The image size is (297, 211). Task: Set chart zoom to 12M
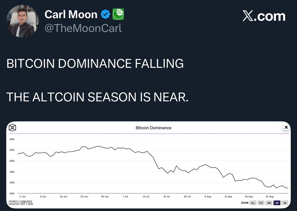tap(269, 203)
